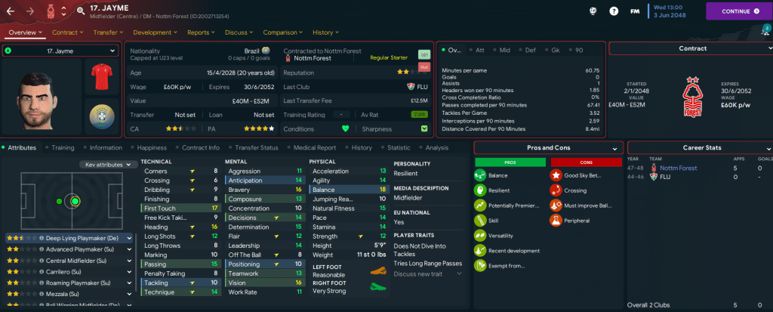Click the back navigation arrow
The width and height of the screenshot is (773, 312).
coord(11,11)
